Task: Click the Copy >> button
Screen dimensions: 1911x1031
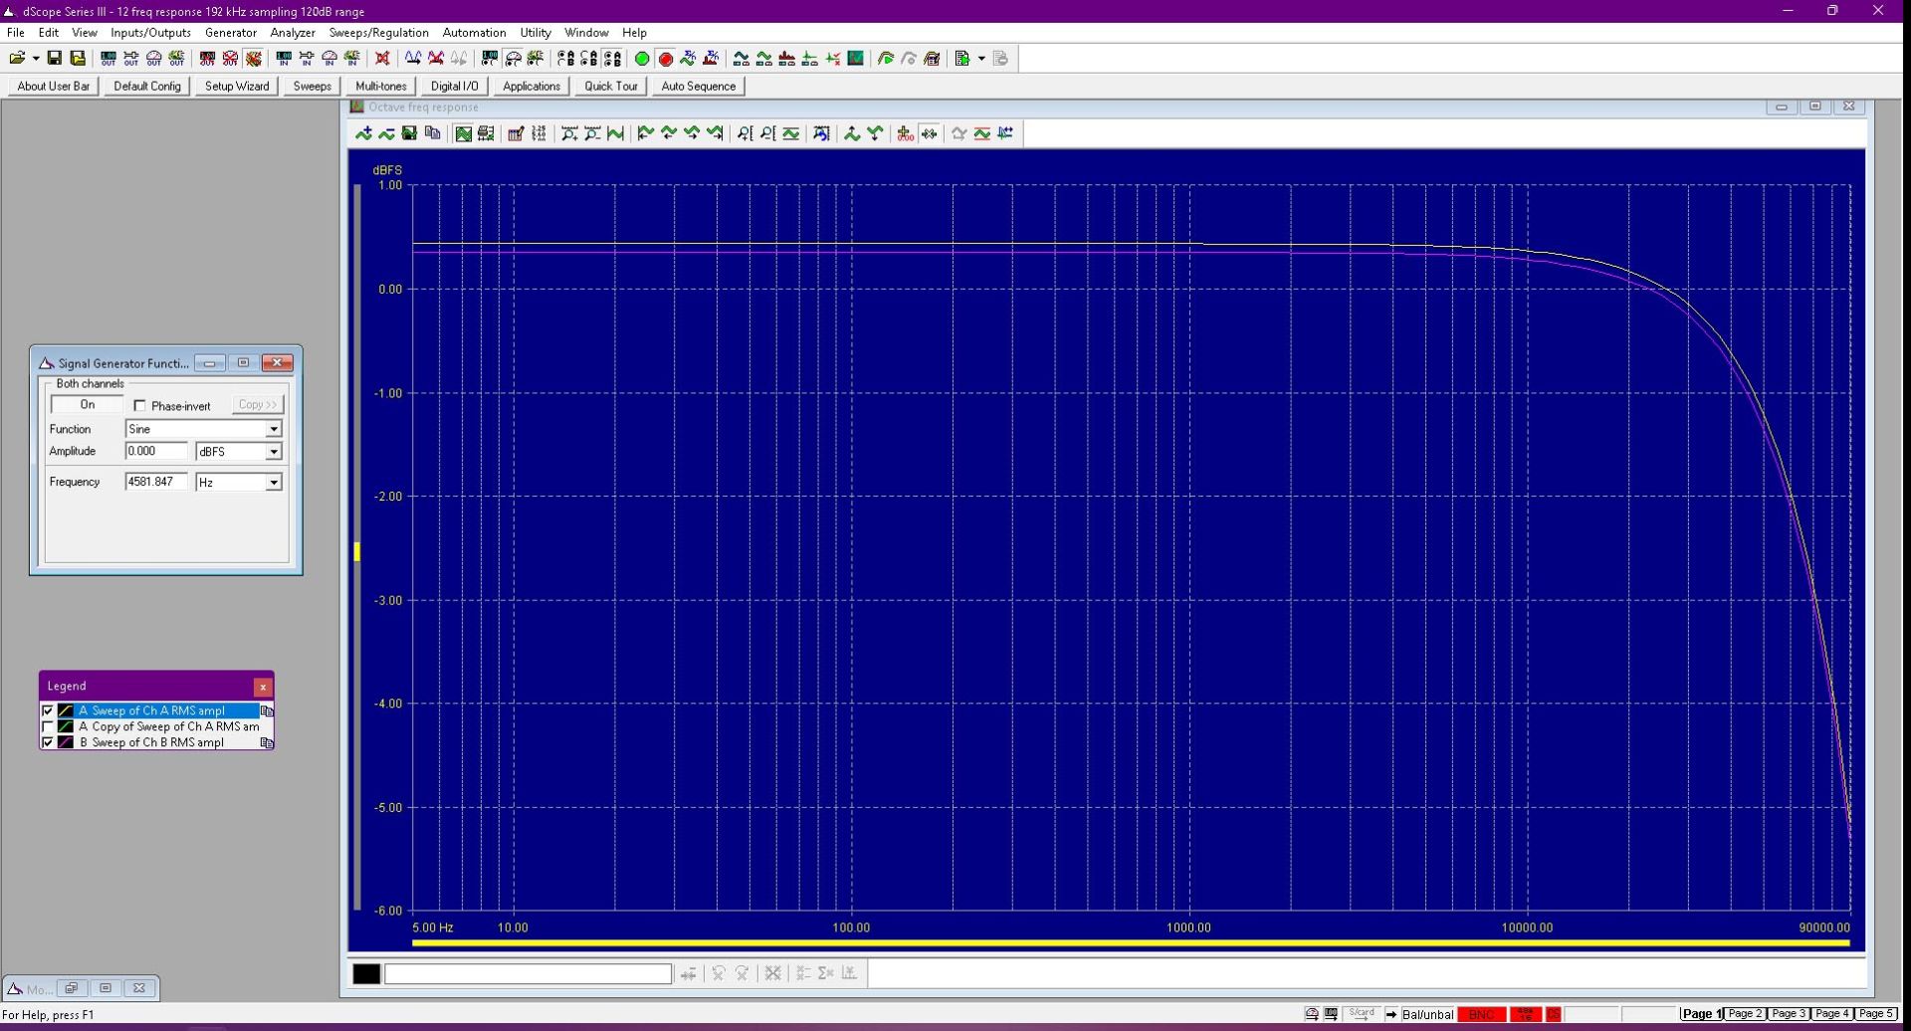Action: click(258, 405)
